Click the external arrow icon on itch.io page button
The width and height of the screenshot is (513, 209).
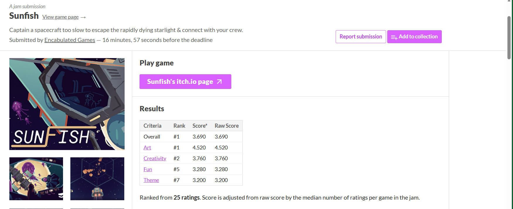coord(219,82)
